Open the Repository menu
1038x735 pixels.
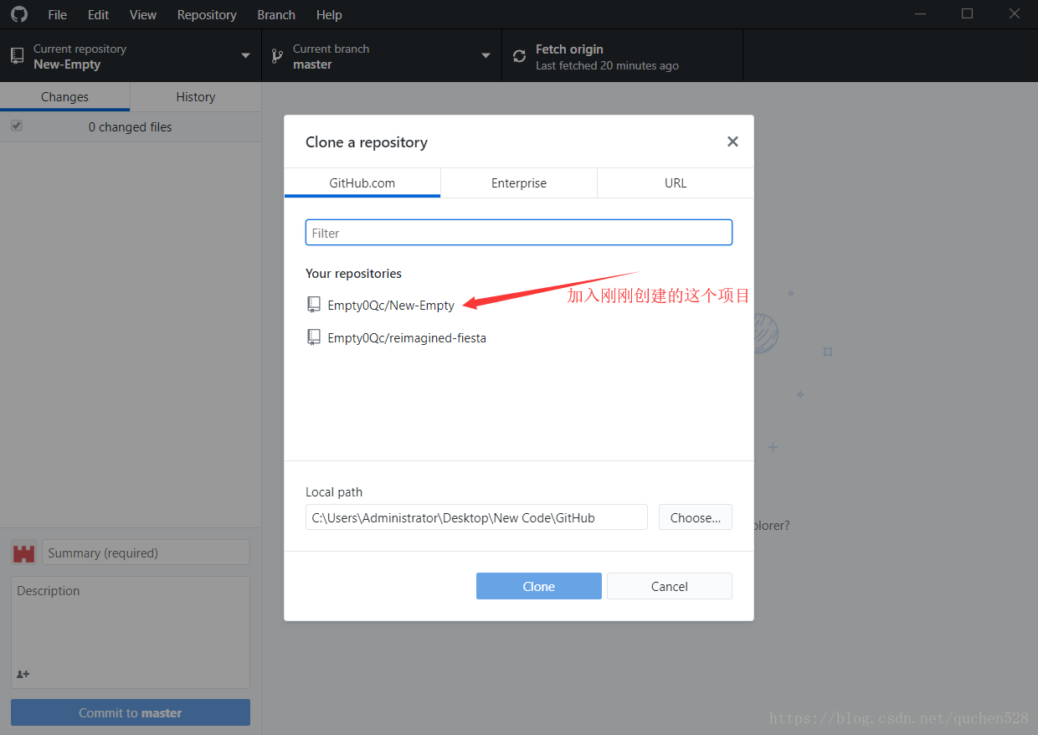207,14
